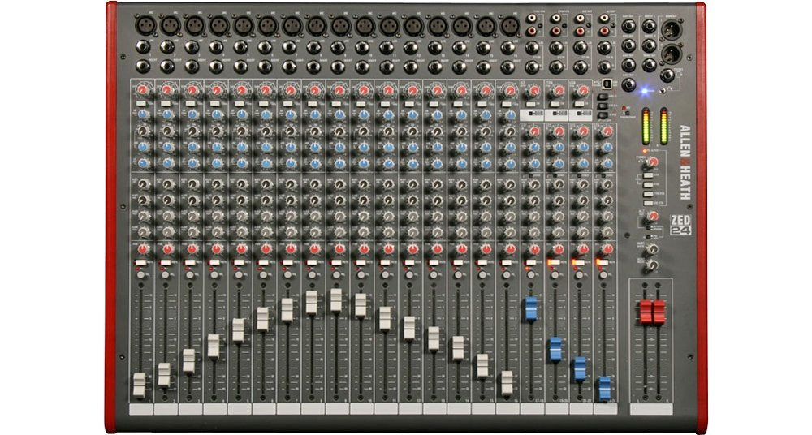Click the right LED level meter
Viewport: 812px width, 435px height.
[664, 127]
